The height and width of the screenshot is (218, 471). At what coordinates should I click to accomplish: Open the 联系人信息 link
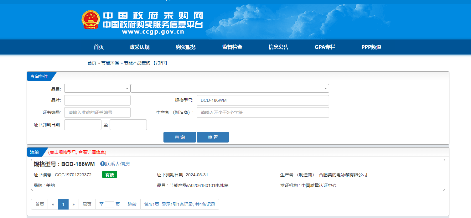(x=117, y=164)
